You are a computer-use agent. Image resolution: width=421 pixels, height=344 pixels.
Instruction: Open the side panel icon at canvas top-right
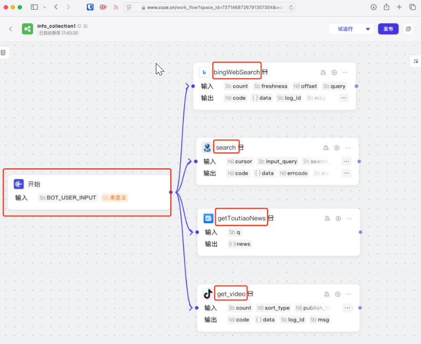tap(416, 61)
